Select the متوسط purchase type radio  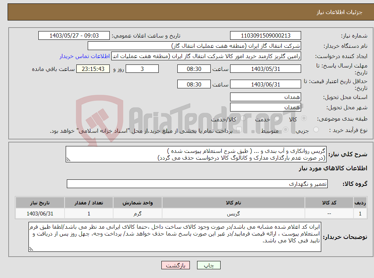[x=286, y=130]
